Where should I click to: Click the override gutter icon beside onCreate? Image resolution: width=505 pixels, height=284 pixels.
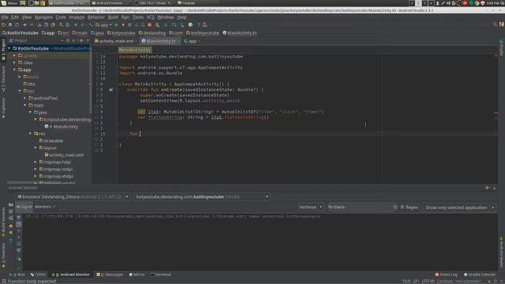[110, 90]
